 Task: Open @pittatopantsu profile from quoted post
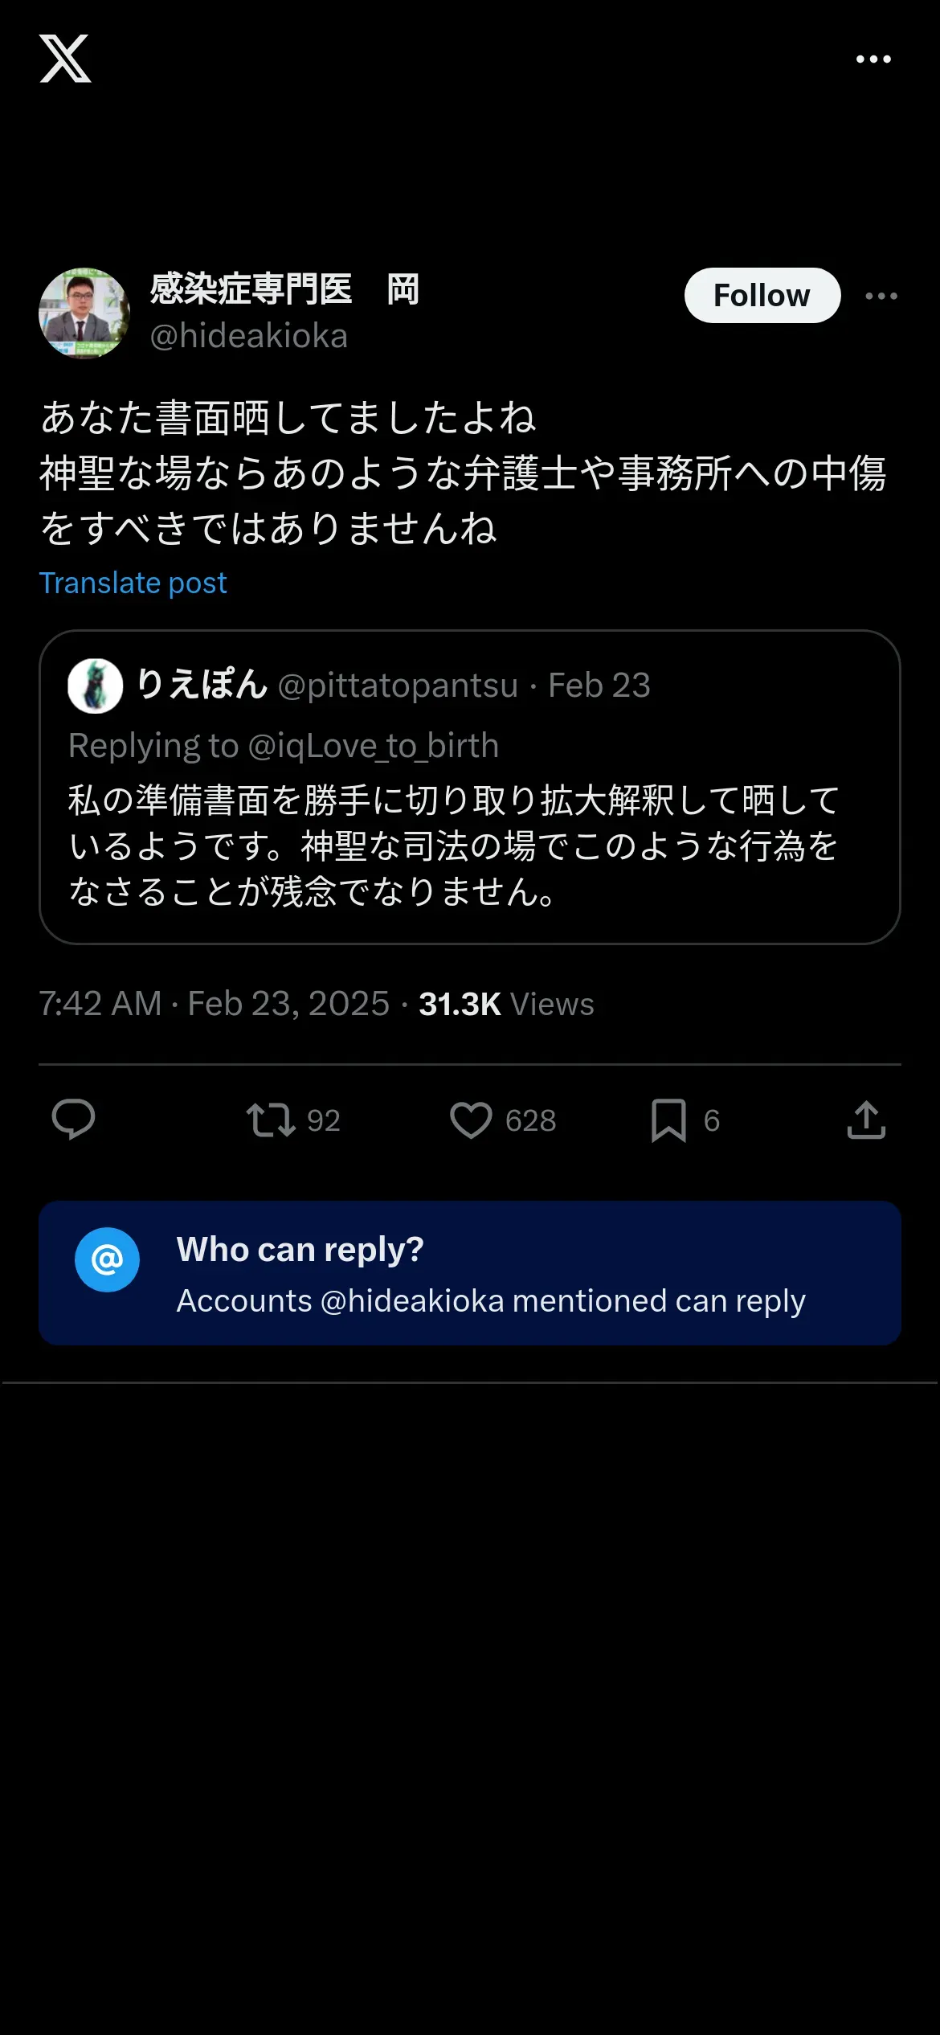click(x=398, y=686)
